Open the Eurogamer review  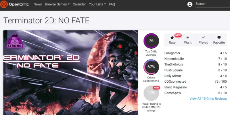pyautogui.click(x=172, y=53)
